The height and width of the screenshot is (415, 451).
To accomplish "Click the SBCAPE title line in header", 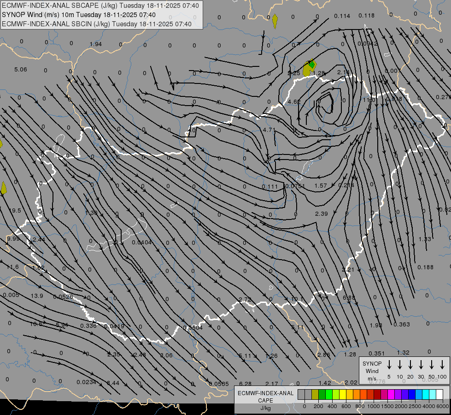I will click(100, 6).
